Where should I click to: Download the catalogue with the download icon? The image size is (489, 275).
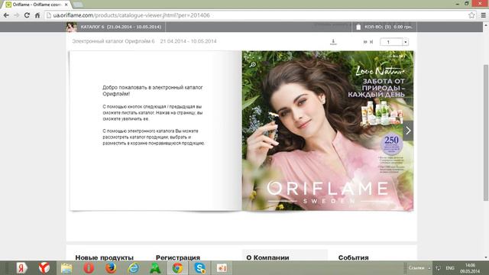333,42
